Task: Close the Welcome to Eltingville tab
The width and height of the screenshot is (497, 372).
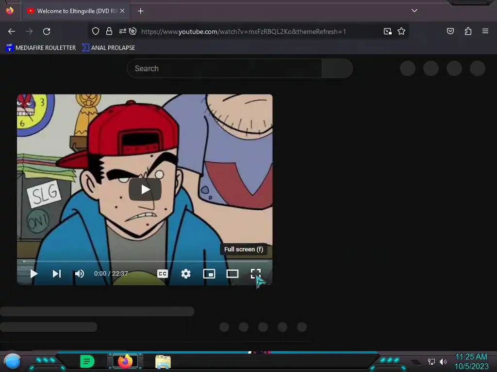Action: point(122,11)
